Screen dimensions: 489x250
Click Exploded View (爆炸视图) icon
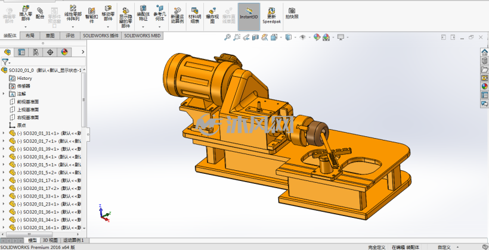pyautogui.click(x=212, y=15)
